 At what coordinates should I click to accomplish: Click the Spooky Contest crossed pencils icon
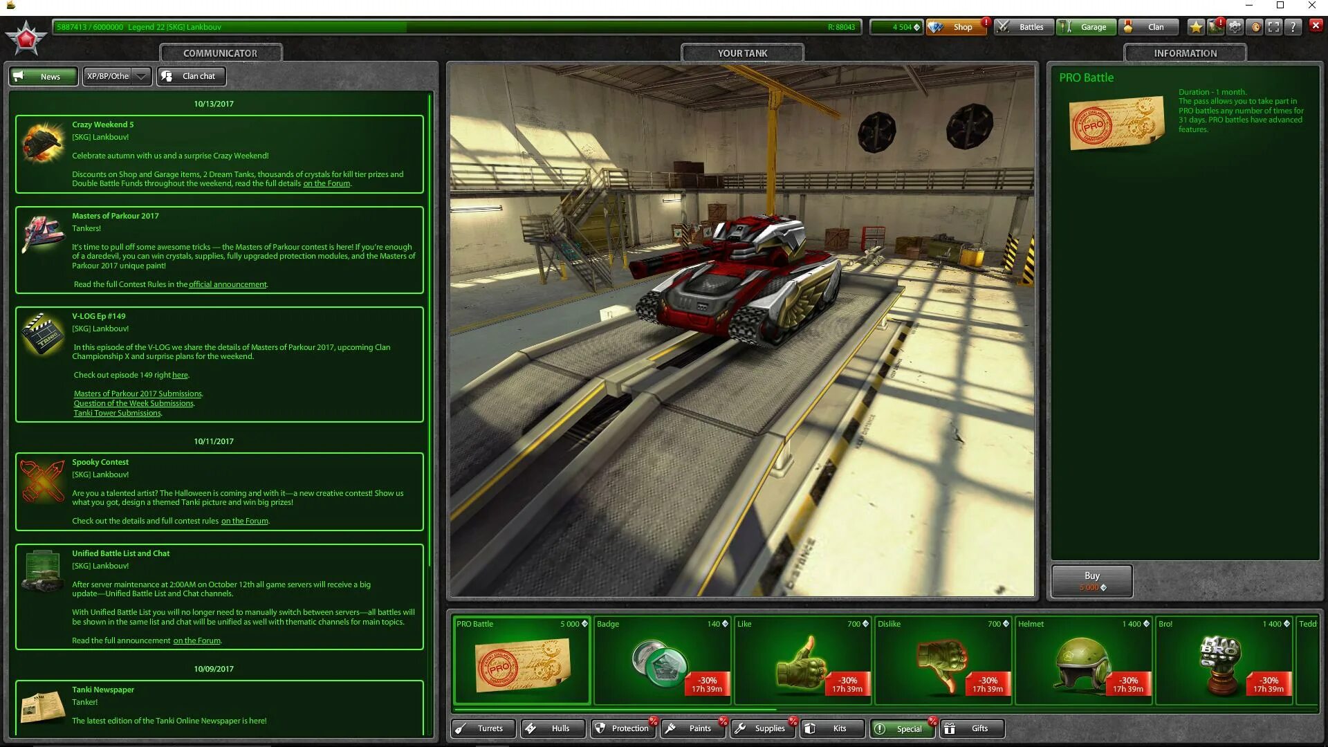tap(43, 481)
